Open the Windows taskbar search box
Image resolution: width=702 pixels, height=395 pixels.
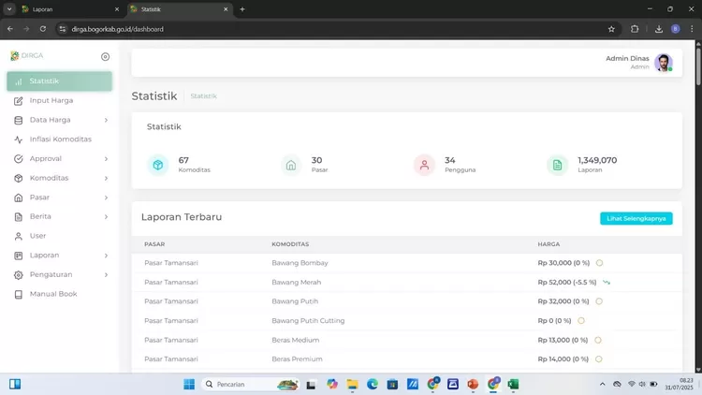[248, 384]
